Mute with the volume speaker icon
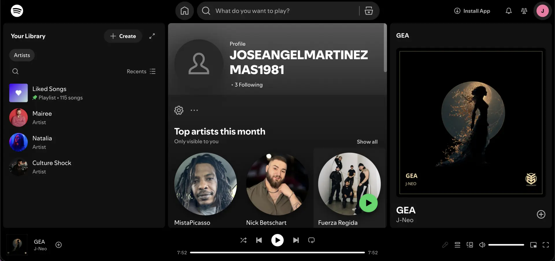 tap(482, 245)
